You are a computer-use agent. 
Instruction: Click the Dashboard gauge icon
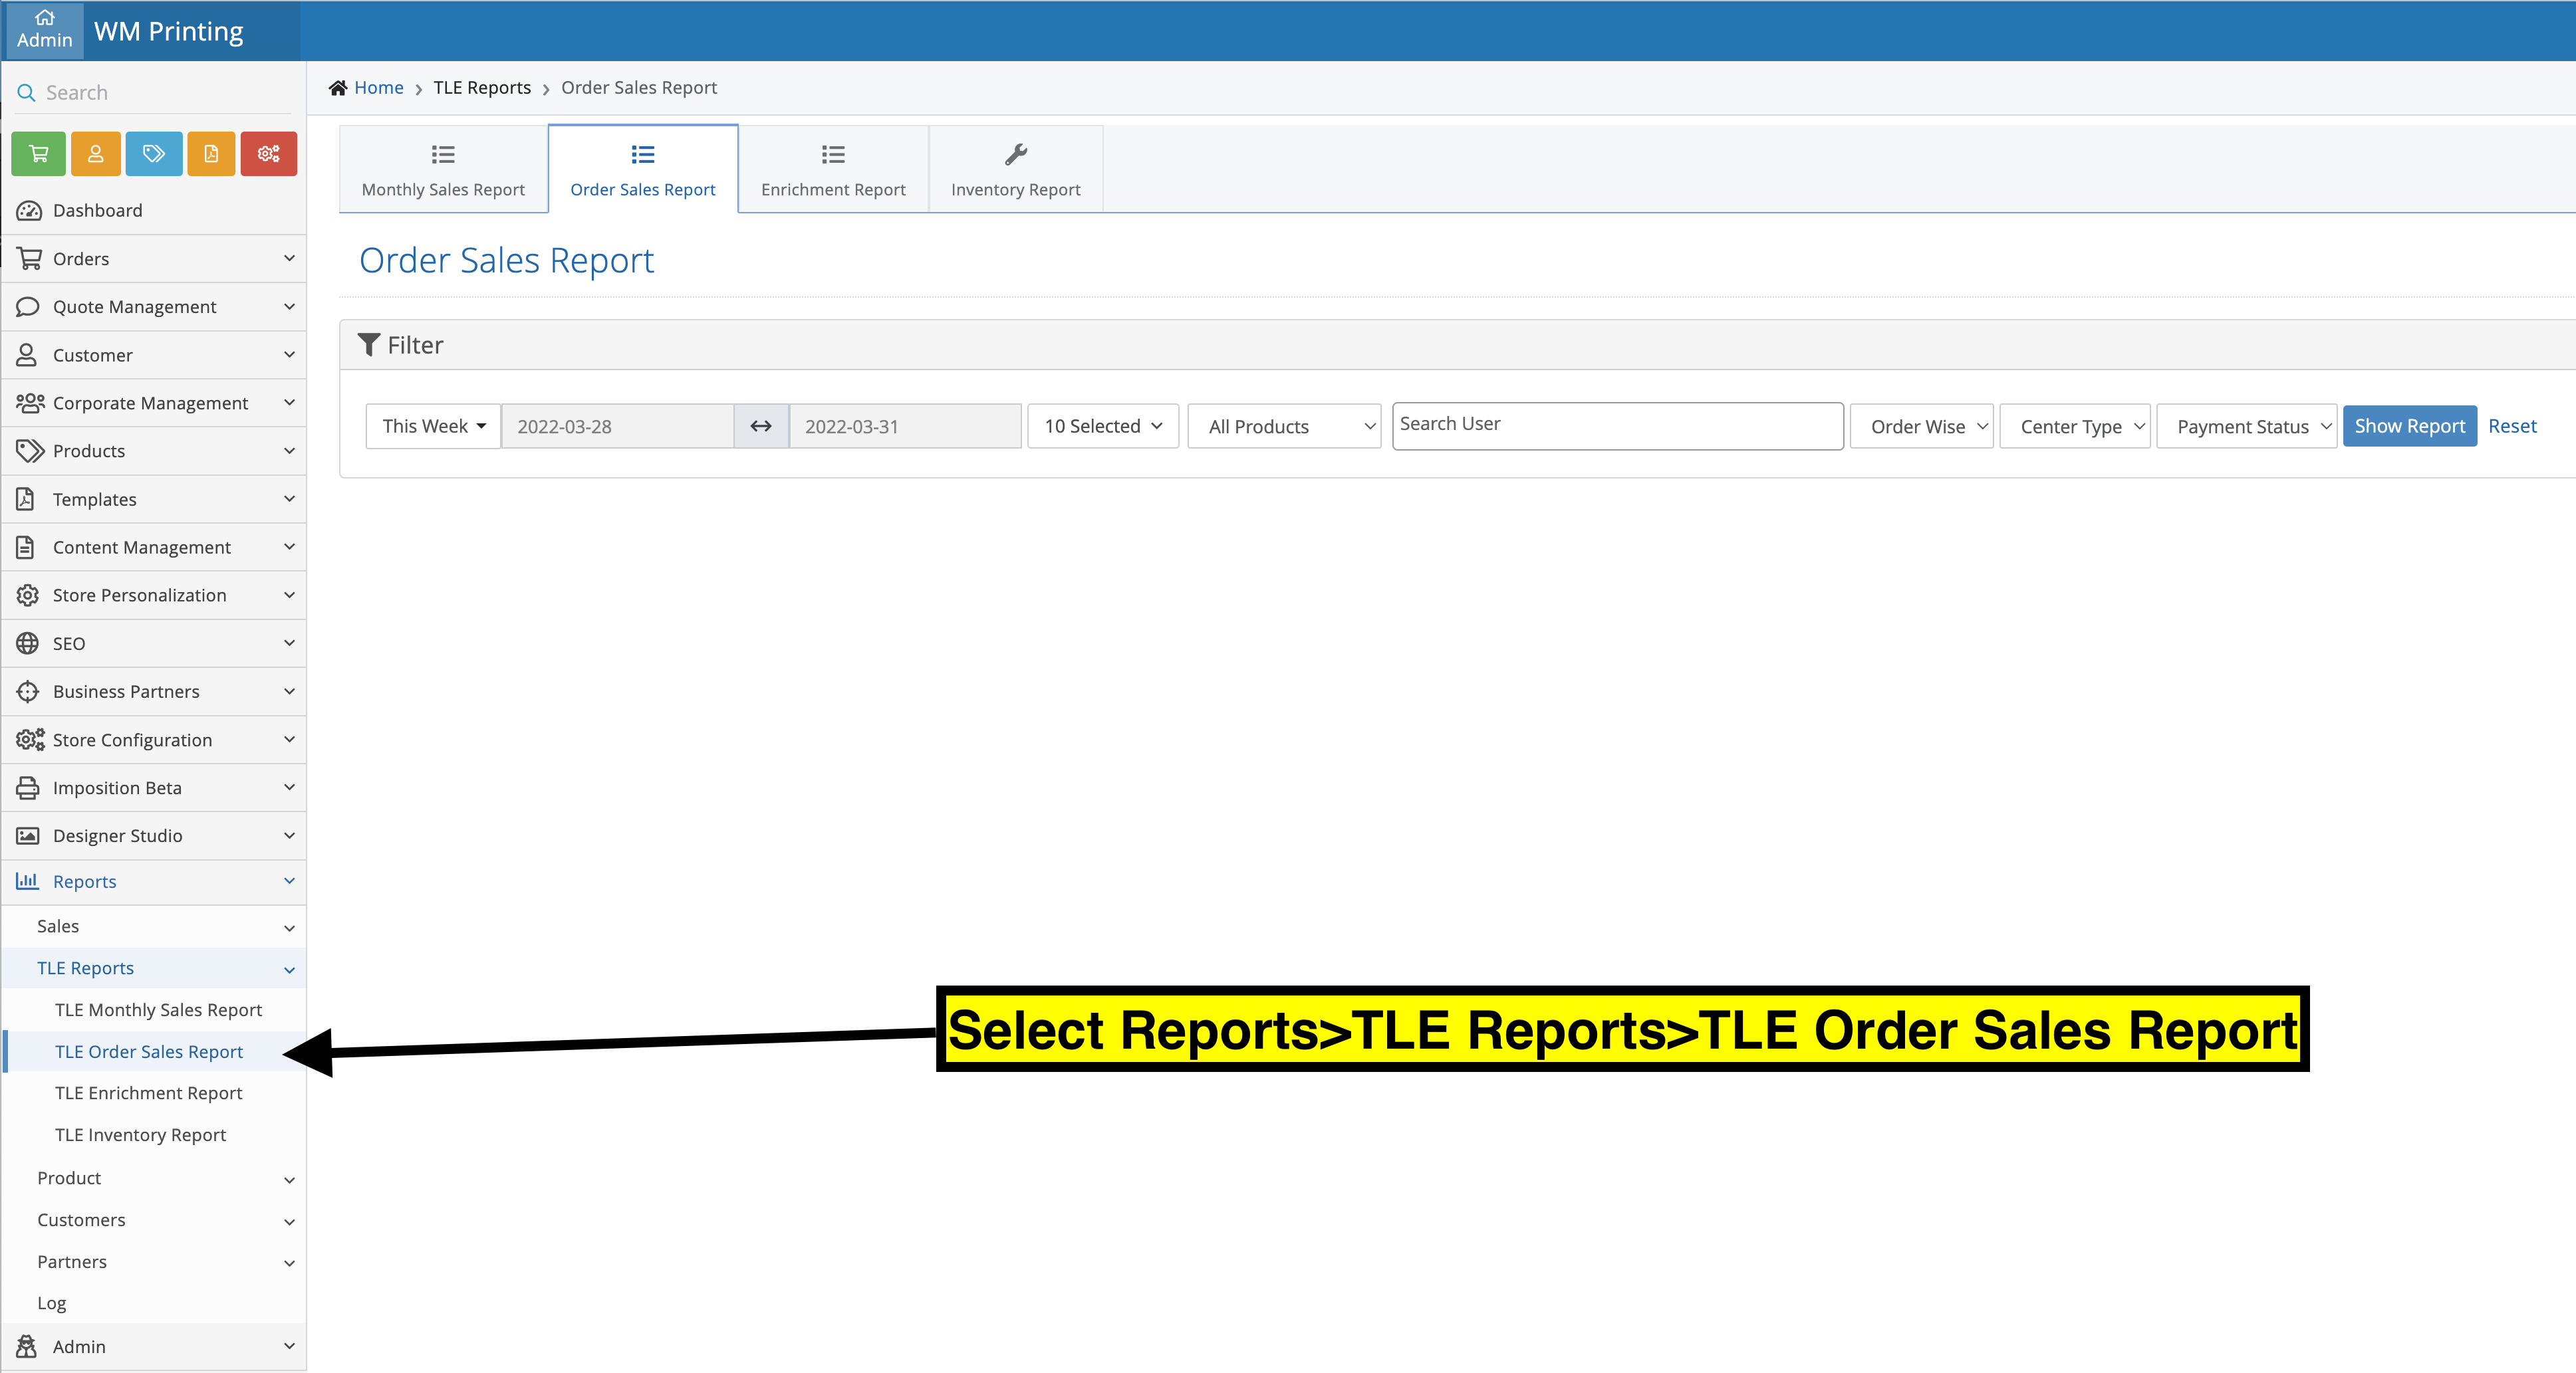(x=28, y=211)
